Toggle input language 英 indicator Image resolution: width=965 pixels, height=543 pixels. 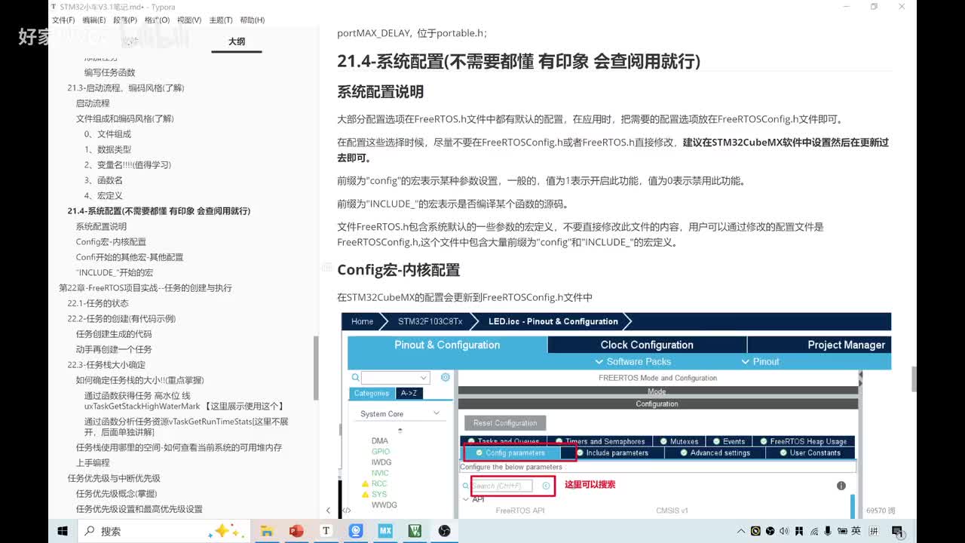click(x=857, y=531)
